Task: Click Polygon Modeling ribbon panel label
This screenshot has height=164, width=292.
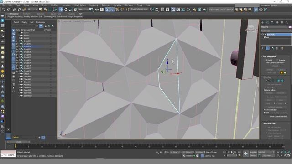Action: tap(15, 17)
